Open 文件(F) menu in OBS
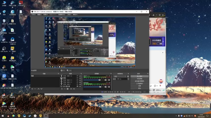 pos(33,15)
